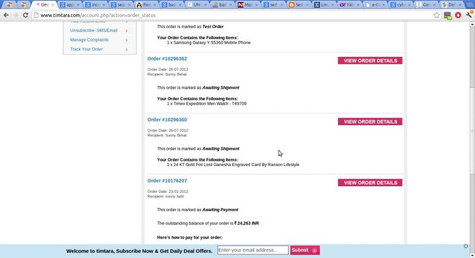Open the red Opera-style extension icon
This screenshot has width=475, height=258.
click(458, 15)
